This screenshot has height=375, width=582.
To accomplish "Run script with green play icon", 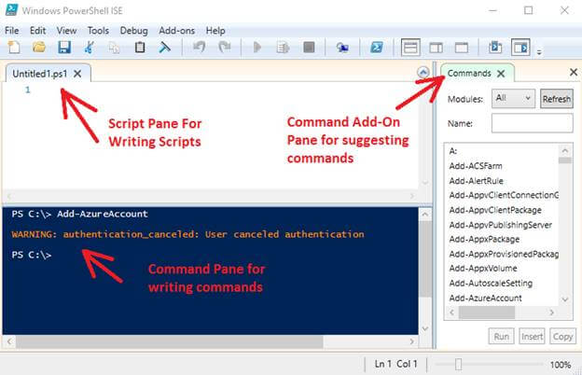I will click(256, 48).
